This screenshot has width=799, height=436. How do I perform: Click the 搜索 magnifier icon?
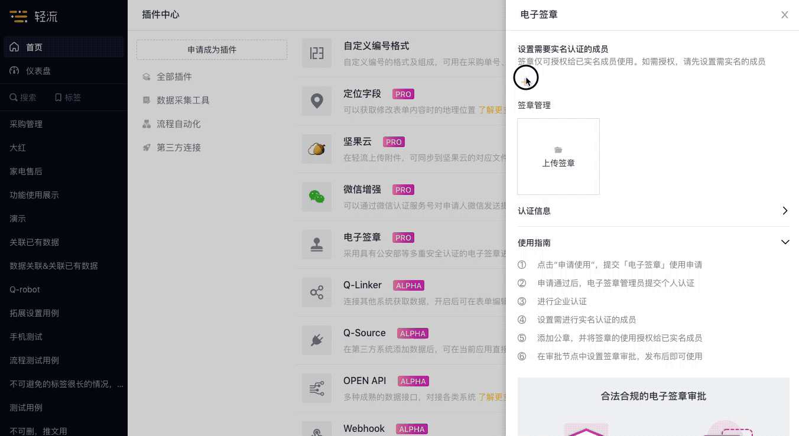click(x=13, y=97)
